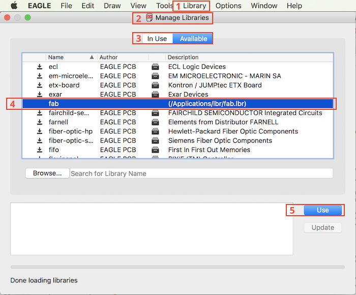Click the library drawer icon in fairchild-se row
The image size is (356, 295).
[x=155, y=113]
